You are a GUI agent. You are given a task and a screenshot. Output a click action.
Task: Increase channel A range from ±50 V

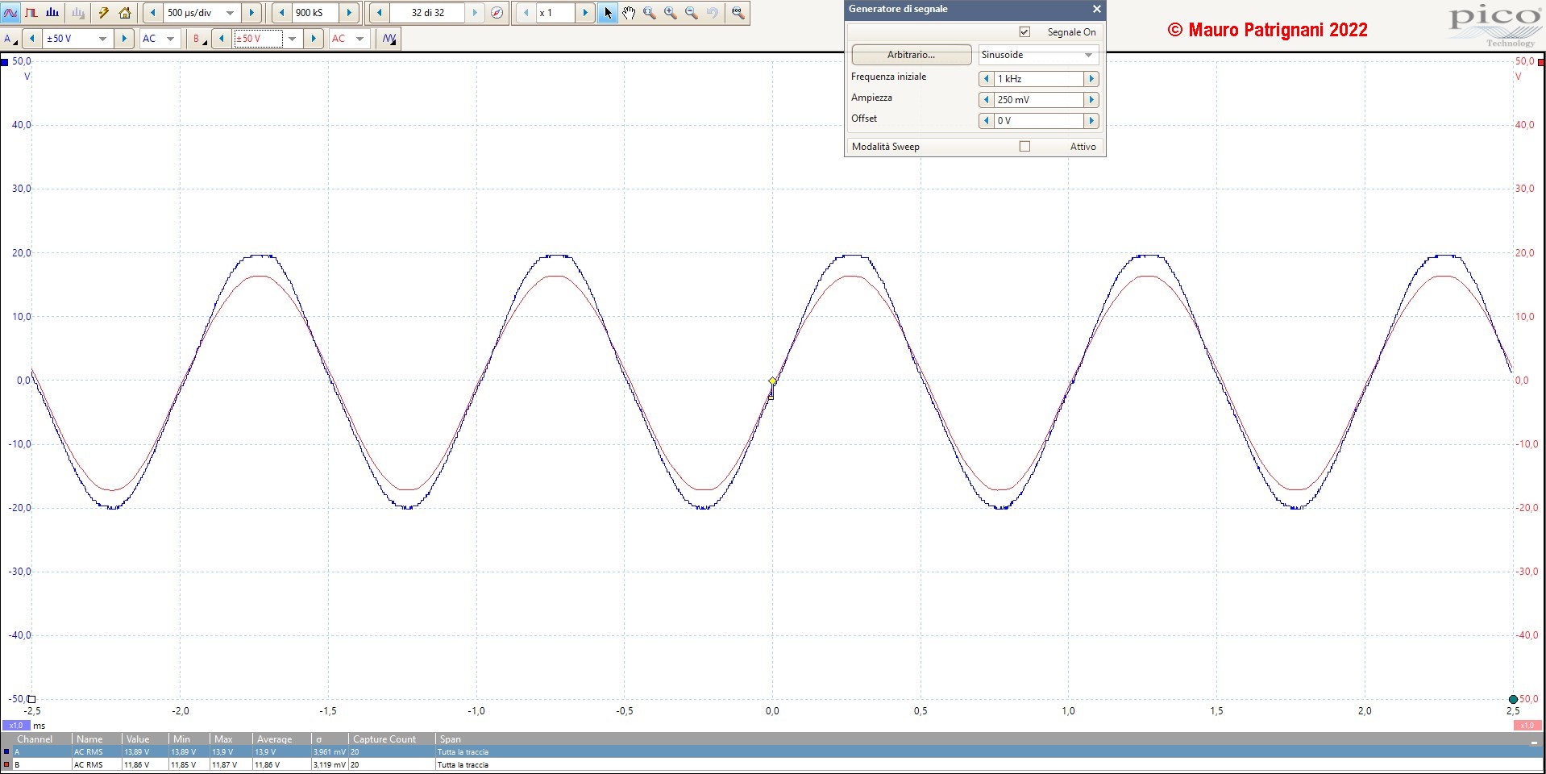tap(123, 39)
